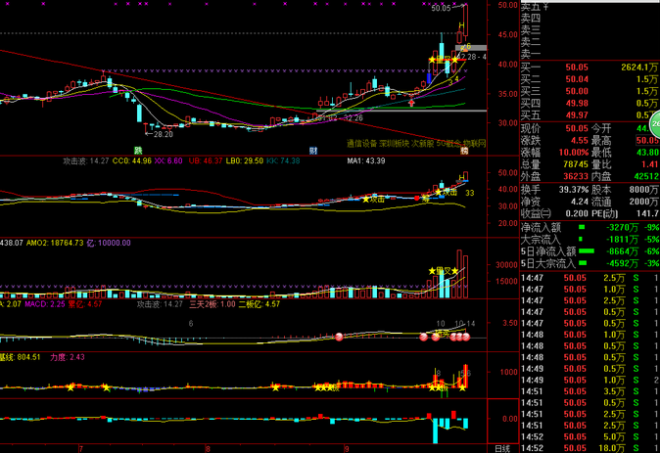The image size is (660, 453).
Task: Click 外盘 value 36233
Action: pyautogui.click(x=576, y=176)
